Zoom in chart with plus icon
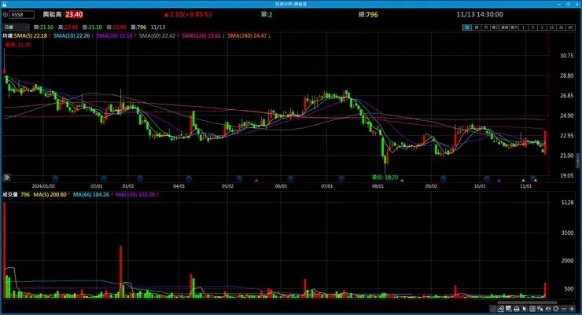 [572, 309]
